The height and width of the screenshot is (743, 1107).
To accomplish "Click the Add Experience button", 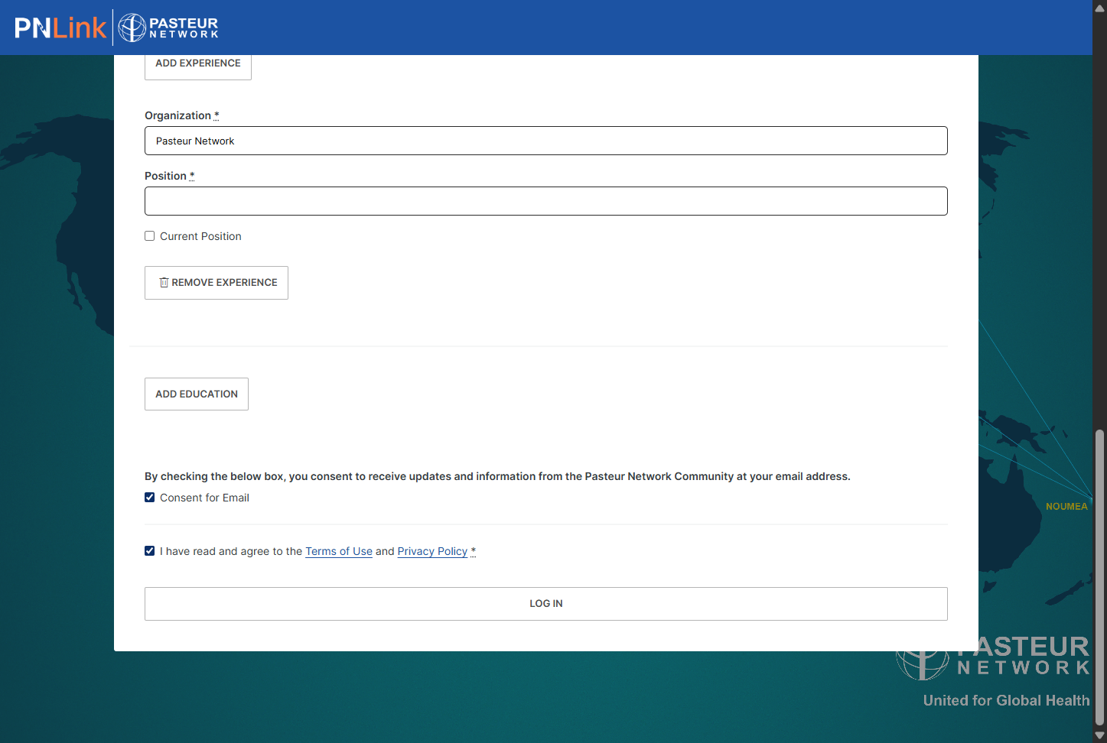I will [198, 64].
